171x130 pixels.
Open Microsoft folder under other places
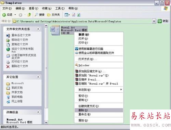[18, 83]
